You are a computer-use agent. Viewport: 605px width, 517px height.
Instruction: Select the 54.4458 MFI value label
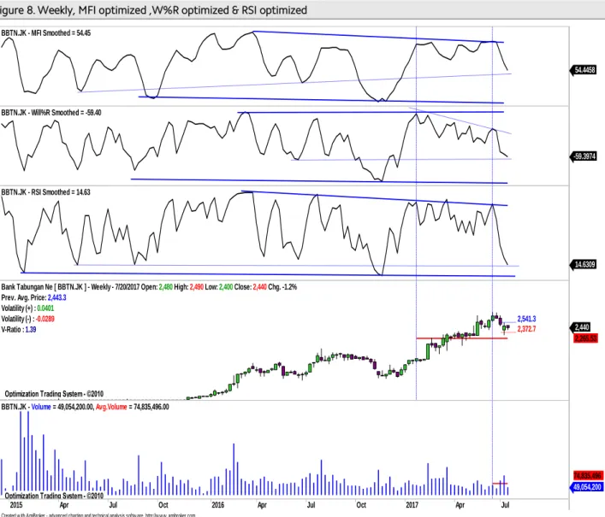(584, 70)
